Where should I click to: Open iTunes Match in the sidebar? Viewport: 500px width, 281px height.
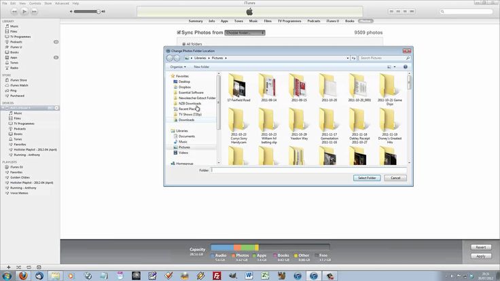point(19,86)
